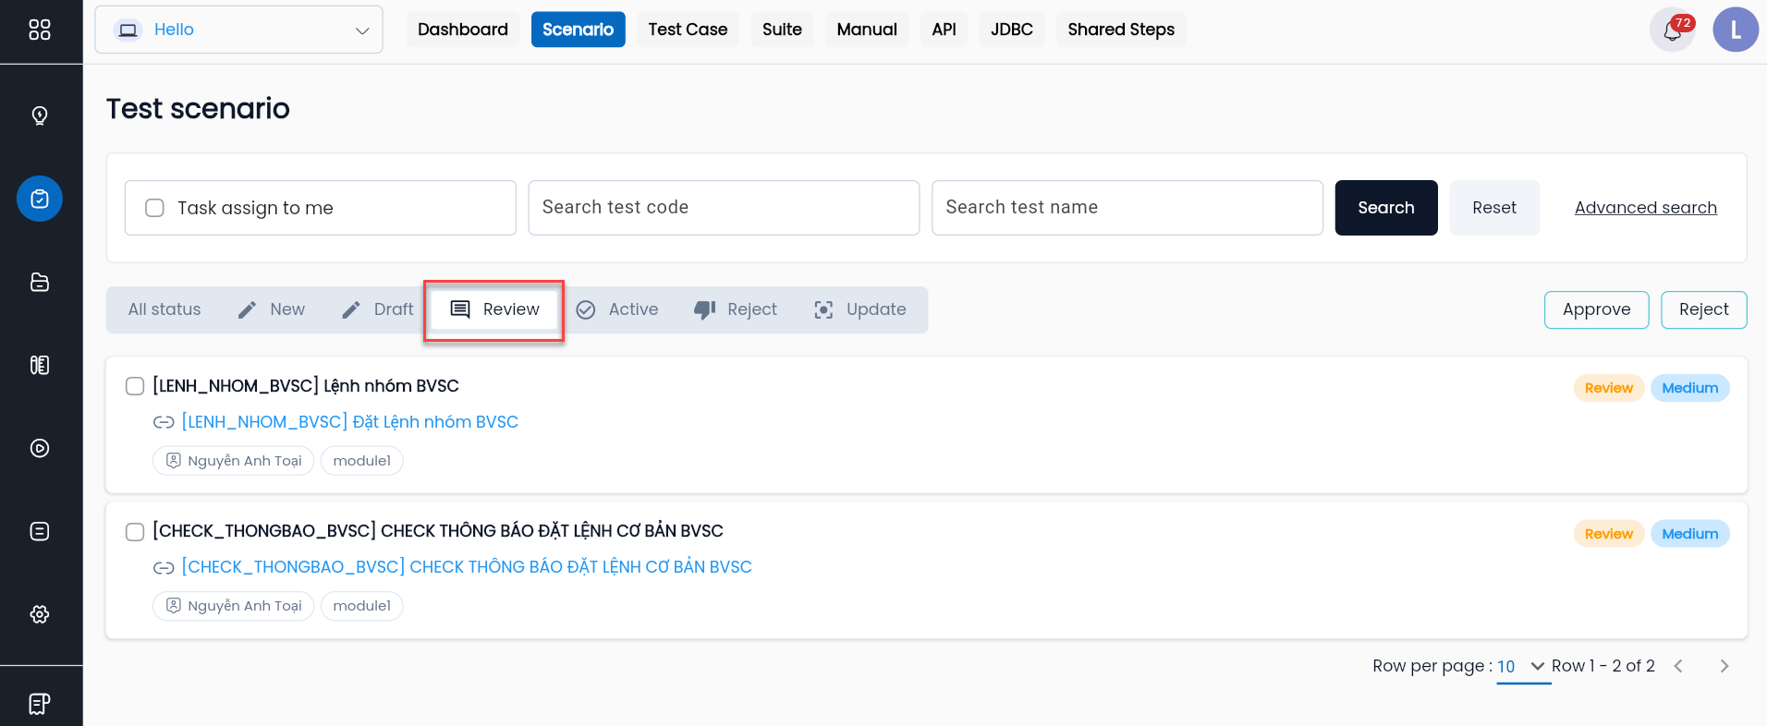
Task: Select the clipboard check sidebar icon
Action: coord(40,199)
